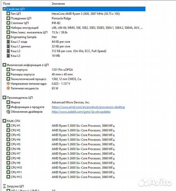
Task: Click the Мин./макс. множитель ЦП icon
Action: pos(8,32)
